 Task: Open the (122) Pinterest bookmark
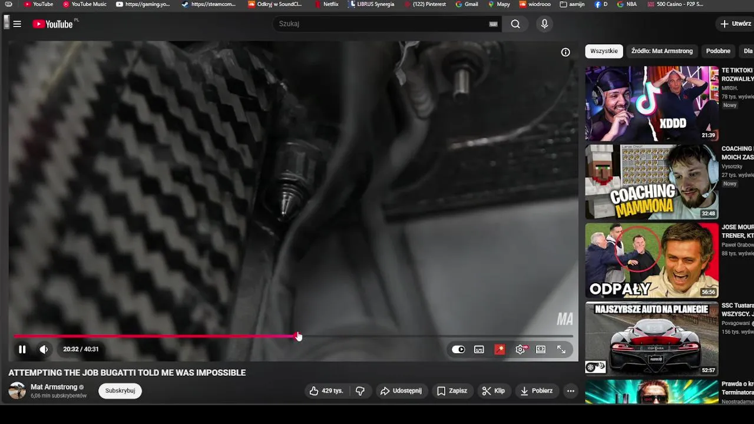[425, 4]
